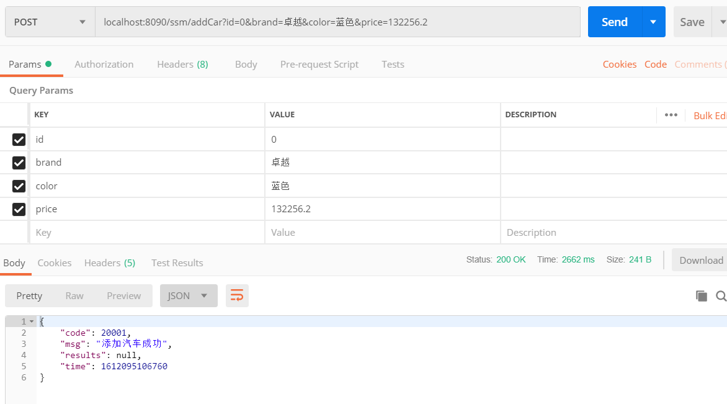The image size is (727, 404).
Task: Click the brand key cell
Action: [x=147, y=163]
